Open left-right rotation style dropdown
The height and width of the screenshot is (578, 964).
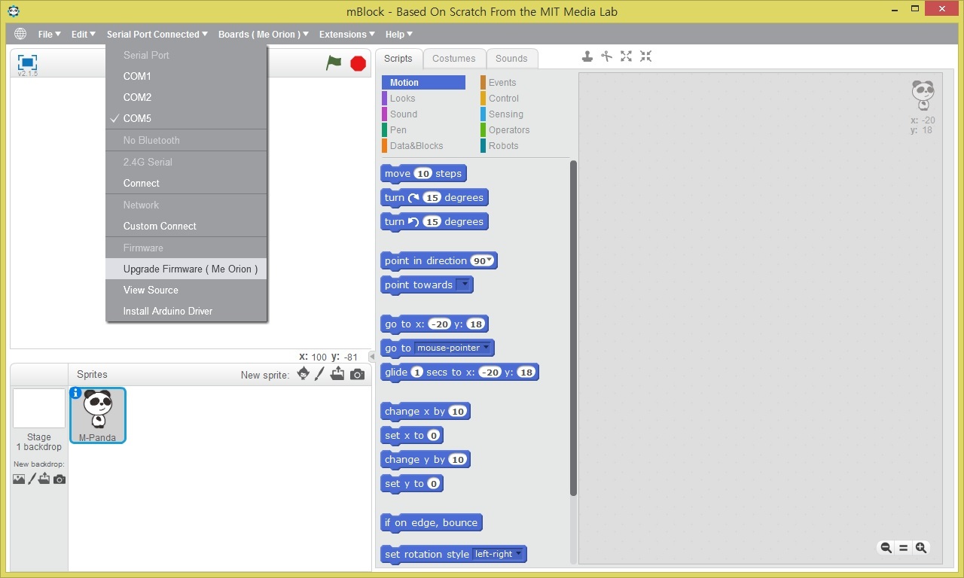(x=498, y=554)
